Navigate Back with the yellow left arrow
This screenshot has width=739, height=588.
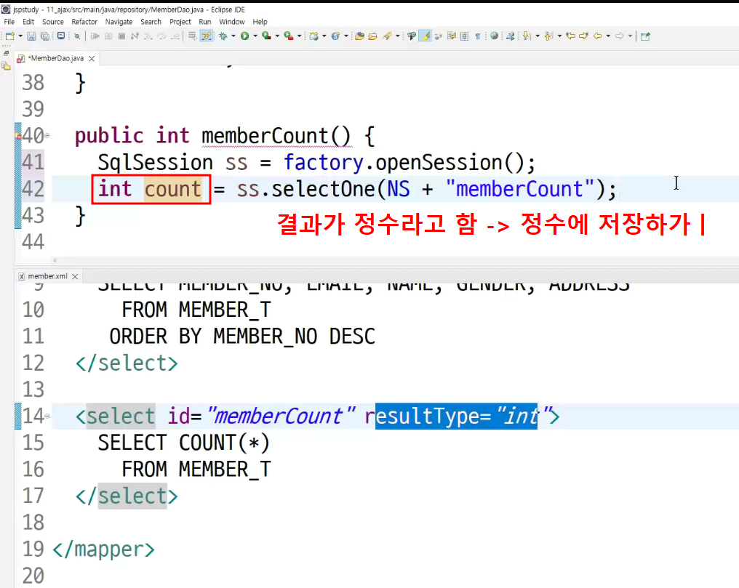point(598,36)
